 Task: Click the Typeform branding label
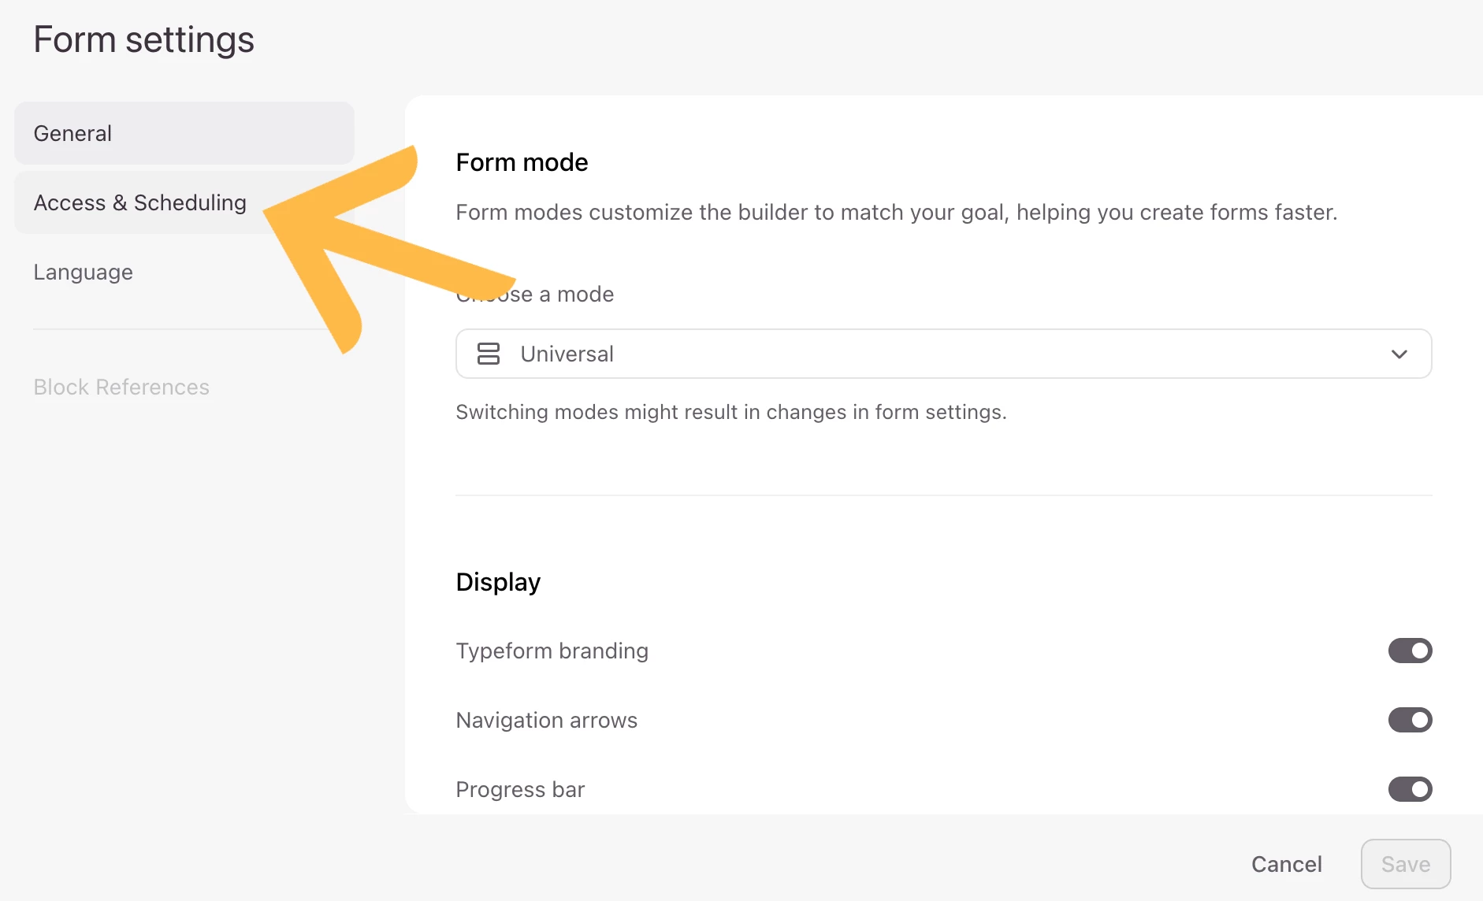click(552, 651)
